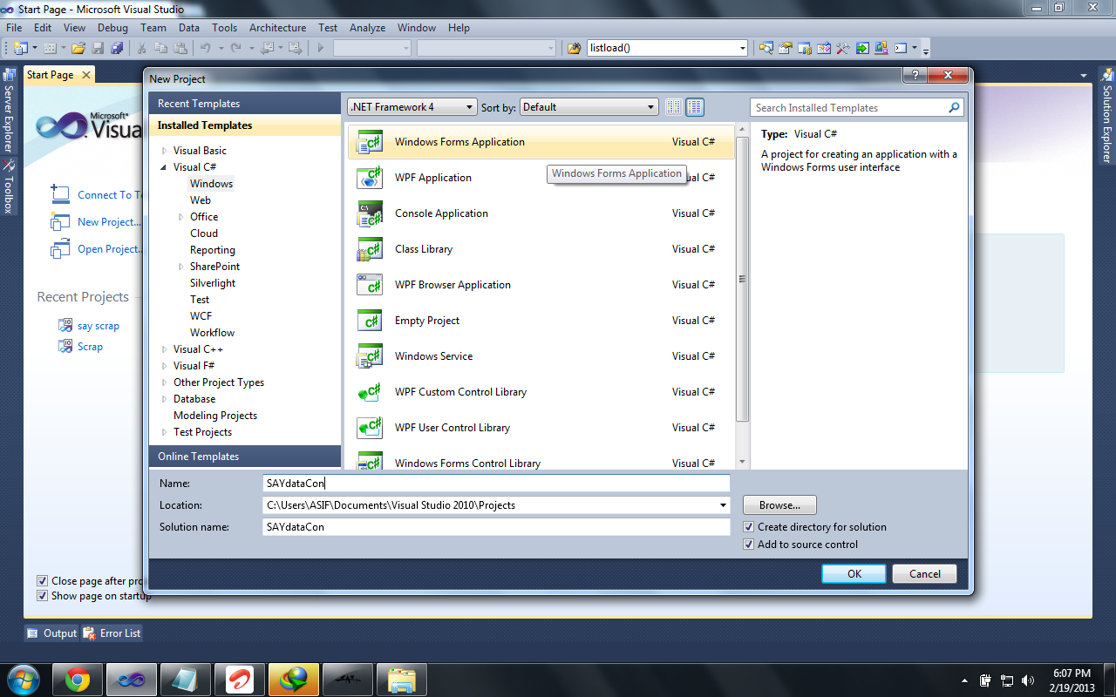Toggle Close page after project load checkbox
Viewport: 1116px width, 697px height.
coord(42,580)
